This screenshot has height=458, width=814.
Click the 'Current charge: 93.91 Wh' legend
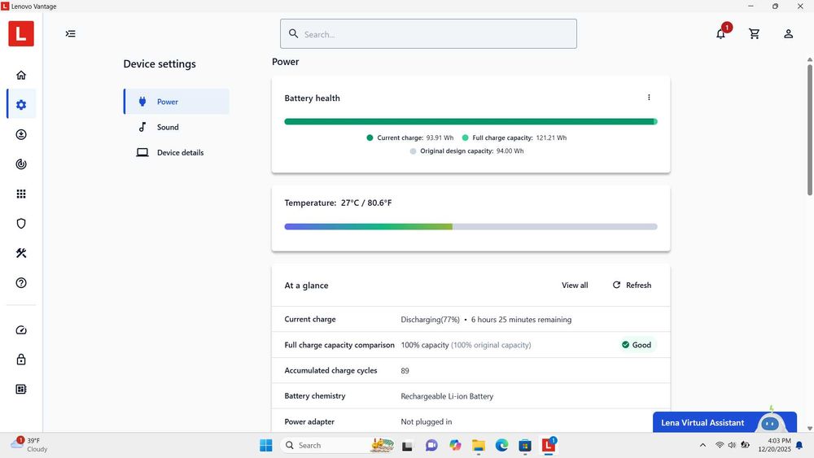pyautogui.click(x=409, y=138)
